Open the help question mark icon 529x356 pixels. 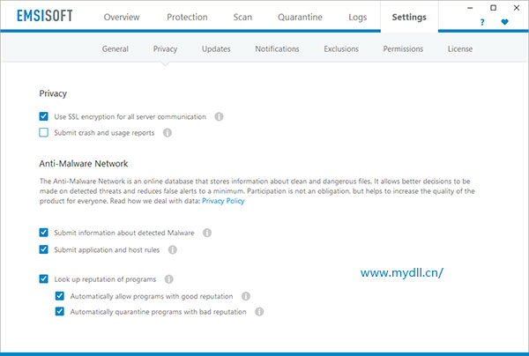point(482,22)
